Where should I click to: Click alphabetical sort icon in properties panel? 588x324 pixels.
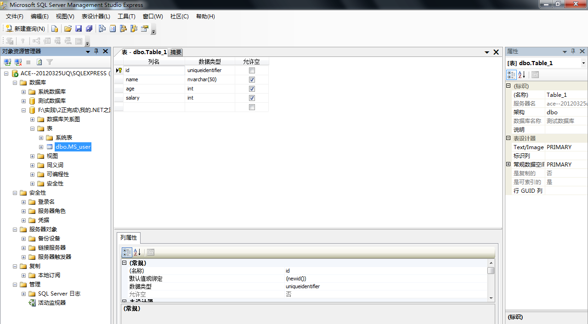coord(522,74)
